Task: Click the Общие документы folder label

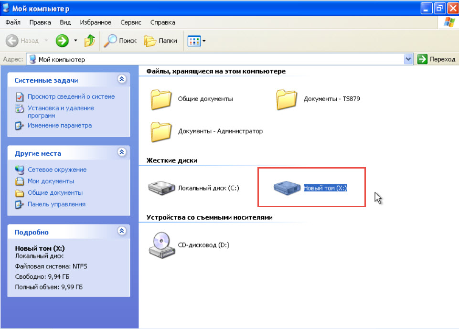Action: tap(205, 99)
